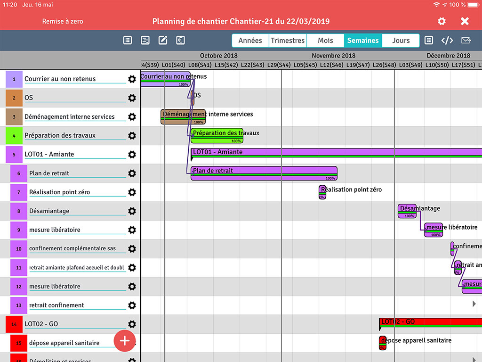
Task: Click week header L05(S45)
Action: click(x=305, y=65)
